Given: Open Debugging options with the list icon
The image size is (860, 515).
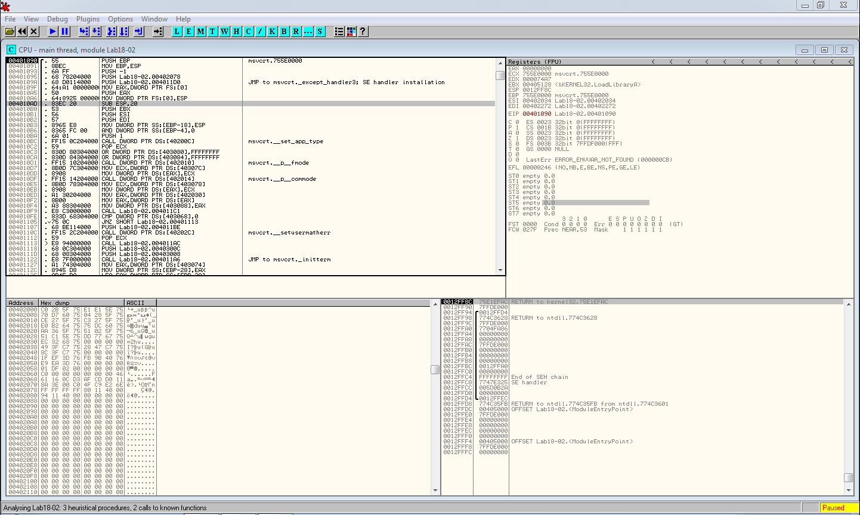Looking at the screenshot, I should pyautogui.click(x=339, y=31).
